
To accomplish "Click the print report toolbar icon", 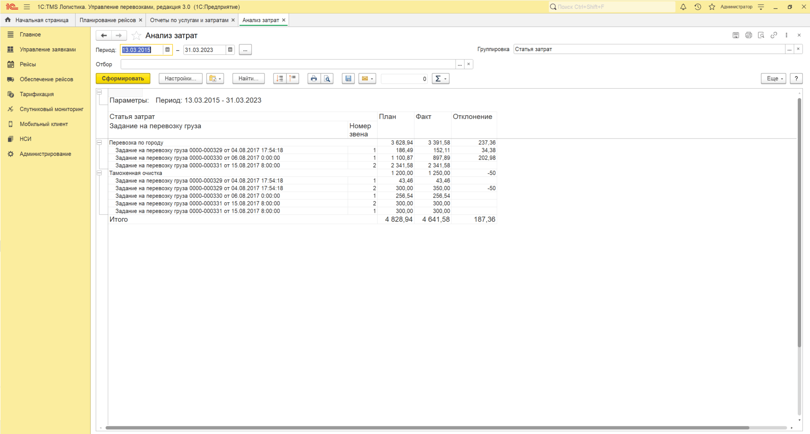I will 313,79.
